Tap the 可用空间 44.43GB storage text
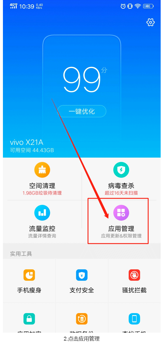The height and width of the screenshot is (342, 163). [32, 150]
